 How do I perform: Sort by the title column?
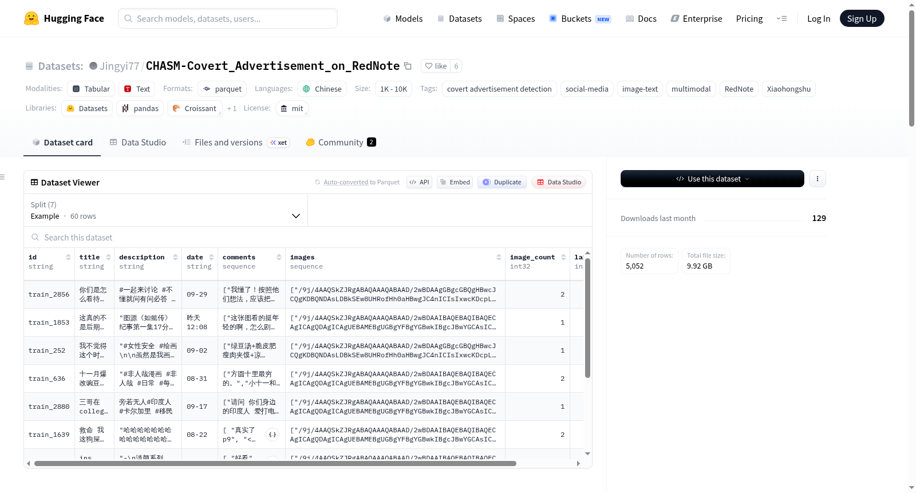[x=108, y=257]
